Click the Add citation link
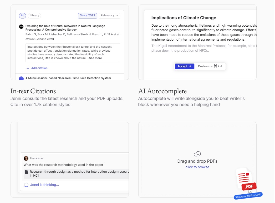 click(x=39, y=69)
